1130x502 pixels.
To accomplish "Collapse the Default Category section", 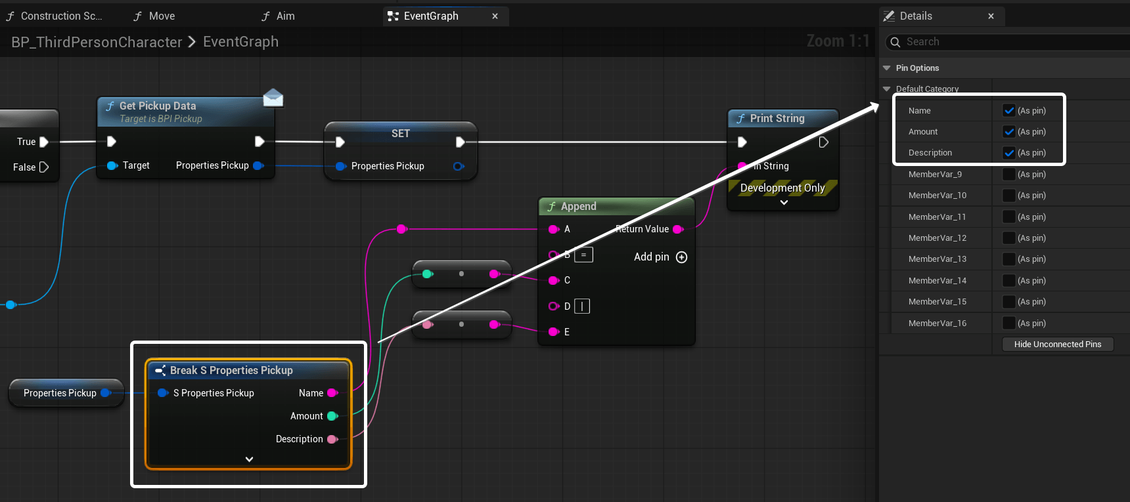I will point(887,89).
